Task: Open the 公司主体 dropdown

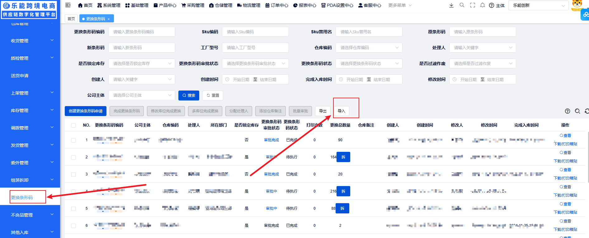Action: [142, 95]
